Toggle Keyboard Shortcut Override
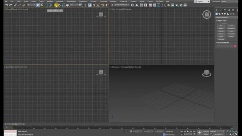Viewport: 242px width, 136px height. pyautogui.click(x=90, y=5)
